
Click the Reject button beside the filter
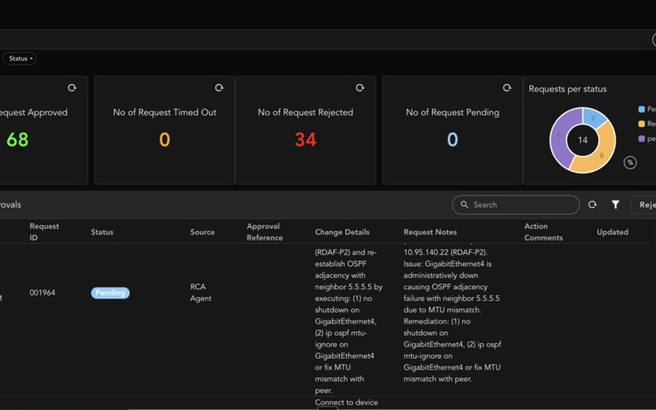pyautogui.click(x=645, y=205)
